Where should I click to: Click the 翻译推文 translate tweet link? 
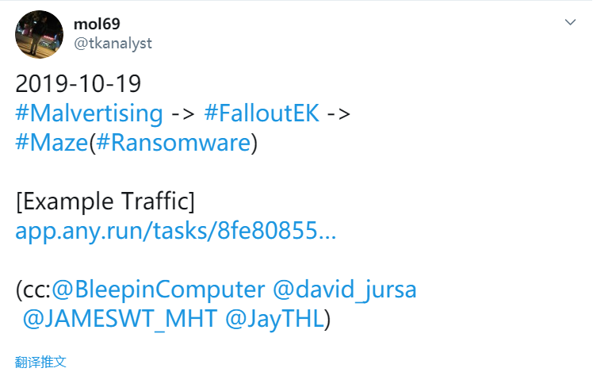40,362
